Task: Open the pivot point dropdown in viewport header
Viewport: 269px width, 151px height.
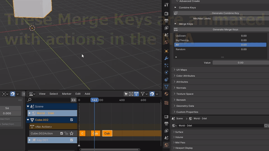Action: (x=5, y=94)
